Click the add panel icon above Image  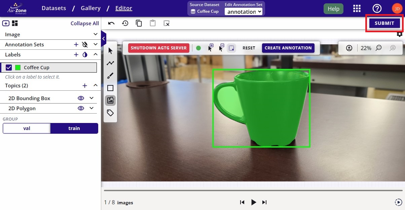[6, 23]
